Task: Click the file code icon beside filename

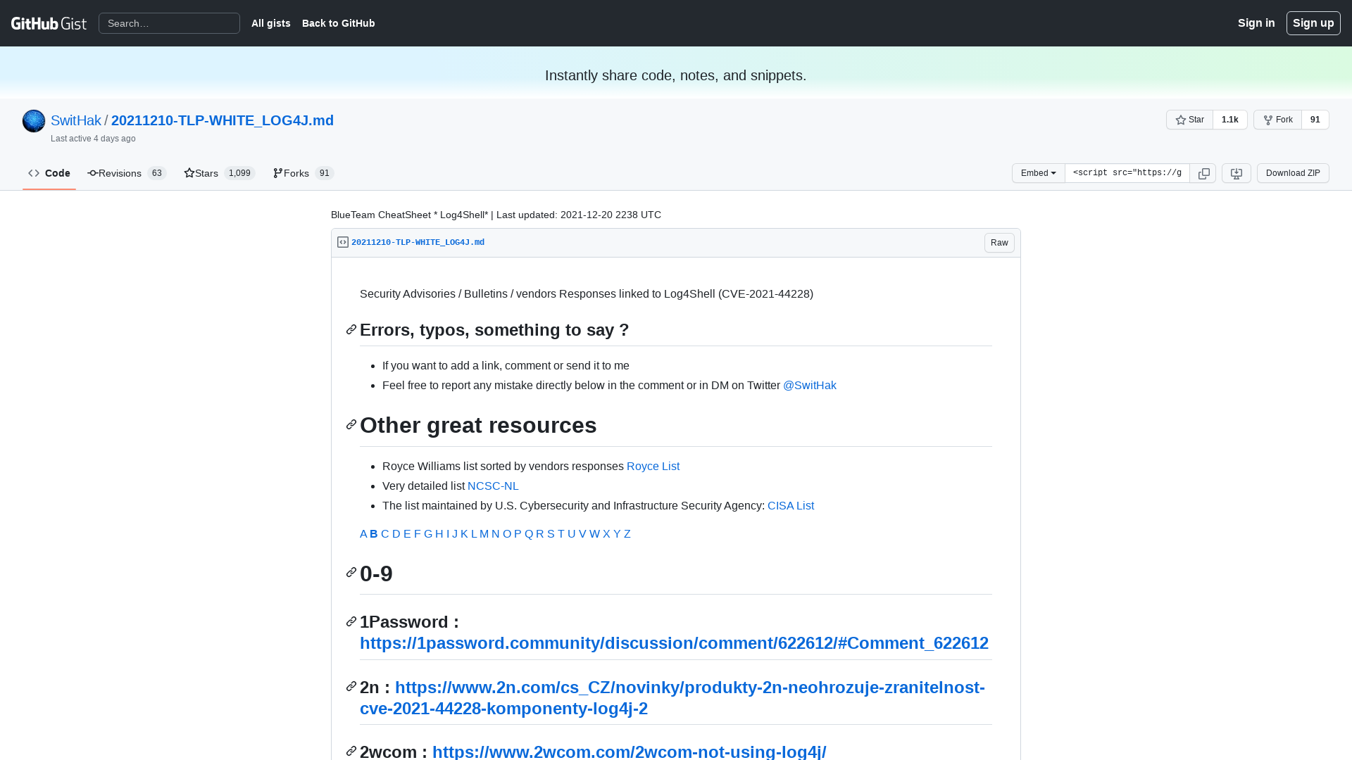Action: click(x=343, y=242)
